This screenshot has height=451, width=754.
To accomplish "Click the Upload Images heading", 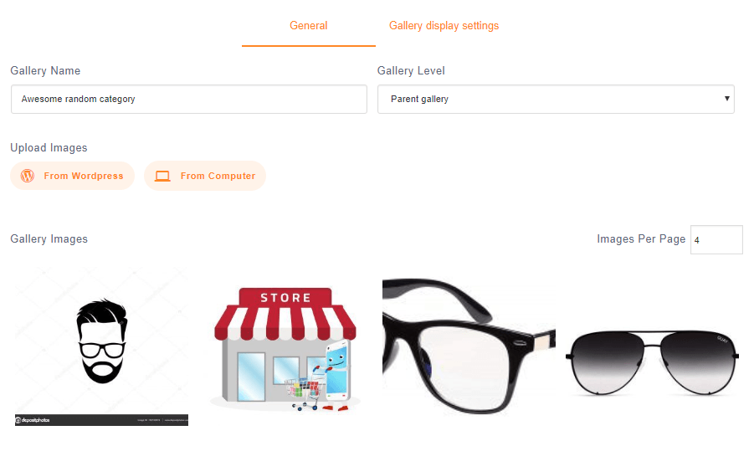I will pyautogui.click(x=49, y=148).
